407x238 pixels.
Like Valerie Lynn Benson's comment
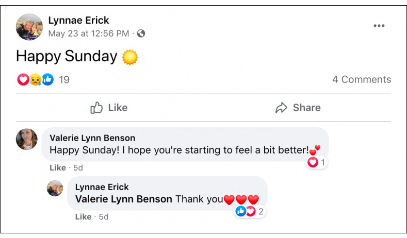(x=57, y=167)
